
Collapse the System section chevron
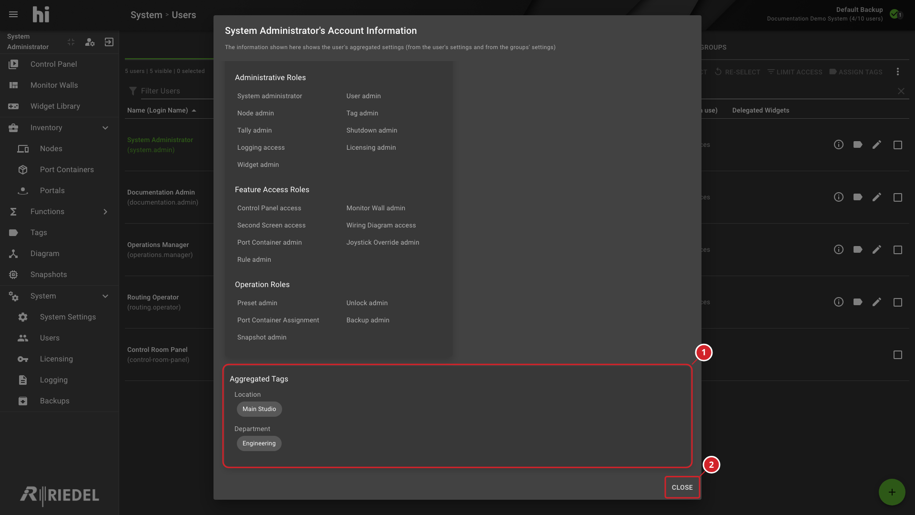(x=105, y=296)
